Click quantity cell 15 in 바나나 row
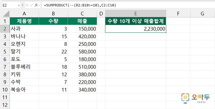Image resolution: width=215 pixels, height=109 pixels. (x=53, y=36)
